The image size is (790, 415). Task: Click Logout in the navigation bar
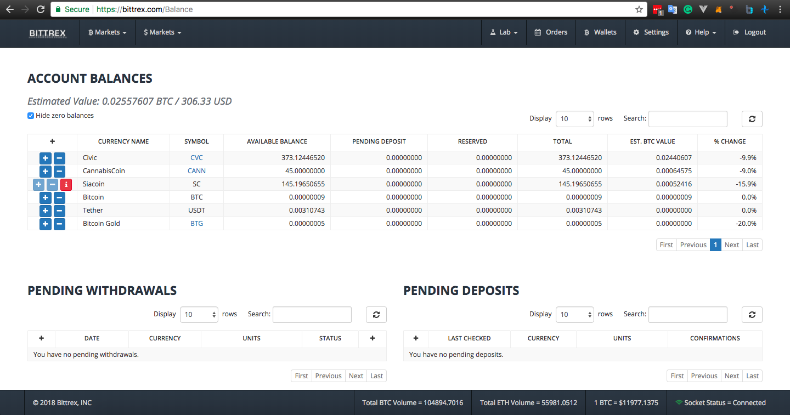pos(749,32)
